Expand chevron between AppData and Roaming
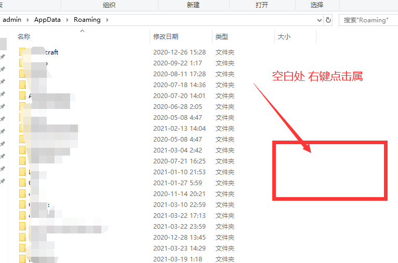The width and height of the screenshot is (398, 263). click(69, 20)
